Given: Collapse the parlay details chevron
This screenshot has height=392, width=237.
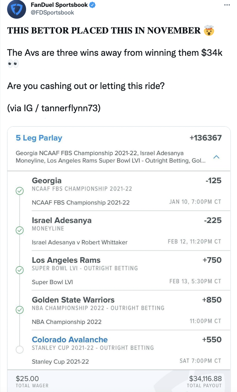Looking at the screenshot, I should (216, 157).
